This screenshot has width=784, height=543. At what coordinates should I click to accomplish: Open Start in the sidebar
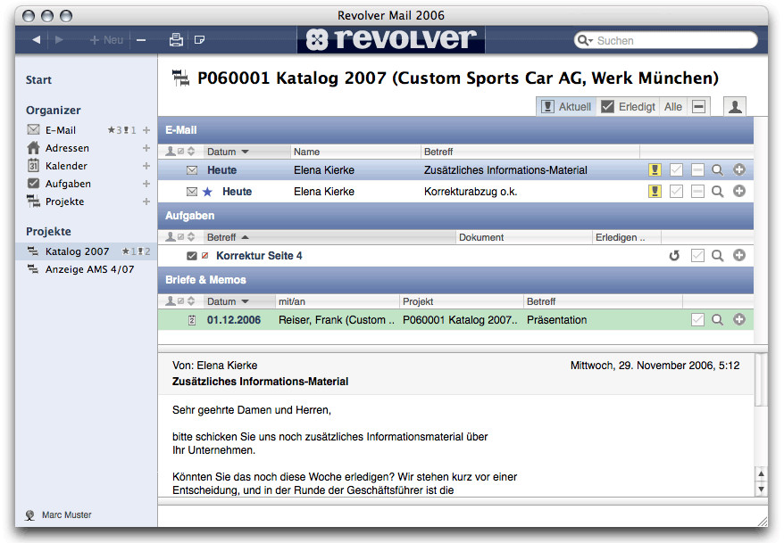coord(38,80)
